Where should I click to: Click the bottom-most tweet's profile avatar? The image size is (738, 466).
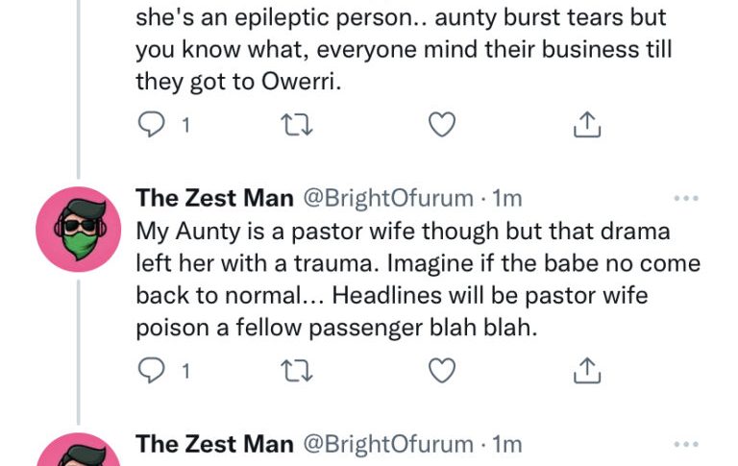click(x=78, y=455)
